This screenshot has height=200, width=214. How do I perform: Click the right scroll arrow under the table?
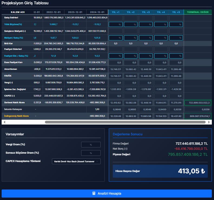coord(210,122)
